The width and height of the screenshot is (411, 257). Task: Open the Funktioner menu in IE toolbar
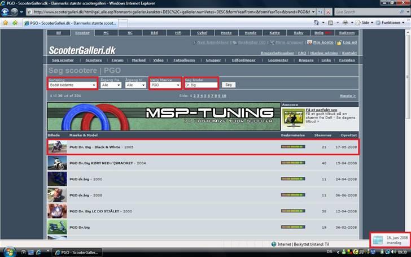point(391,23)
